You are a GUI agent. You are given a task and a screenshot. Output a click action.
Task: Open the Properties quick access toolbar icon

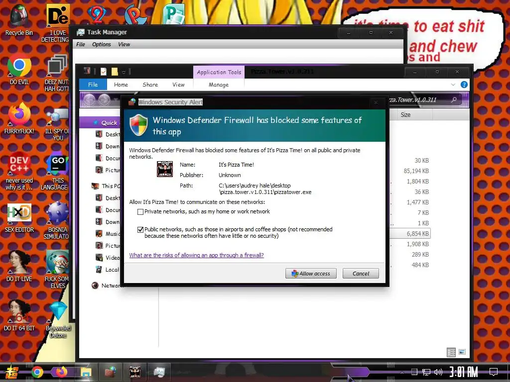coord(104,72)
